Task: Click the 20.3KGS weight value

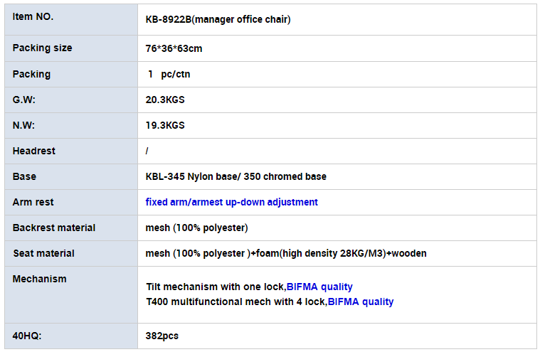Action: (165, 100)
